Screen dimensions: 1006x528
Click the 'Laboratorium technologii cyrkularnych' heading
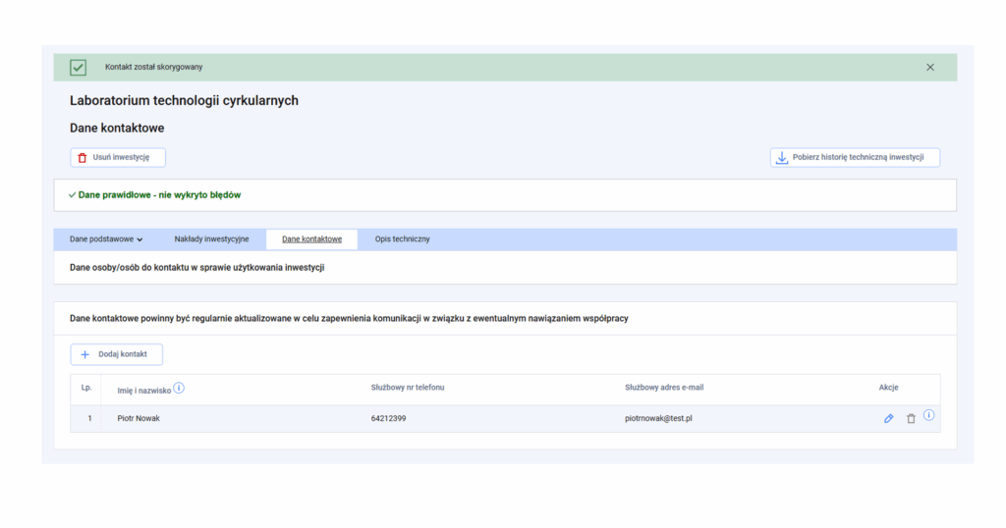pos(184,101)
